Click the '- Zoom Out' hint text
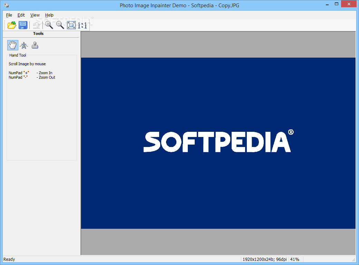359x265 pixels. (x=46, y=78)
